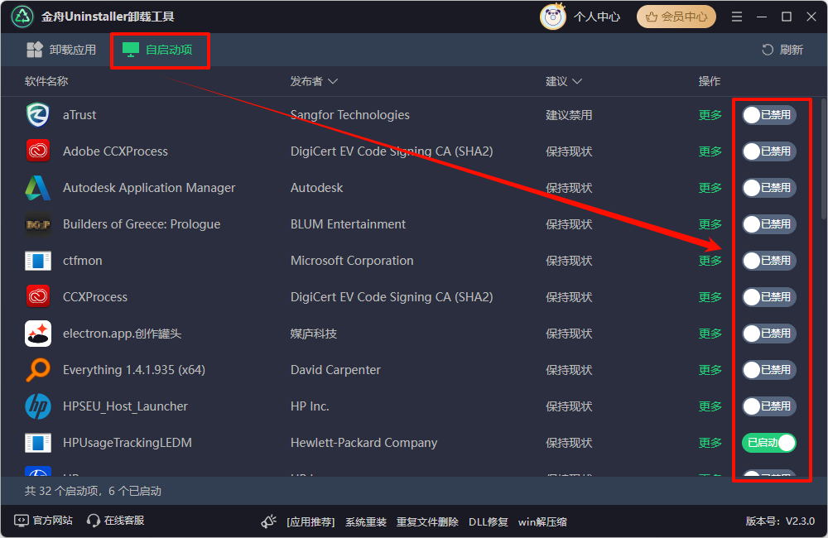Disable HPUsageTrackingLEDM startup toggle
This screenshot has height=538, width=828.
tap(768, 443)
